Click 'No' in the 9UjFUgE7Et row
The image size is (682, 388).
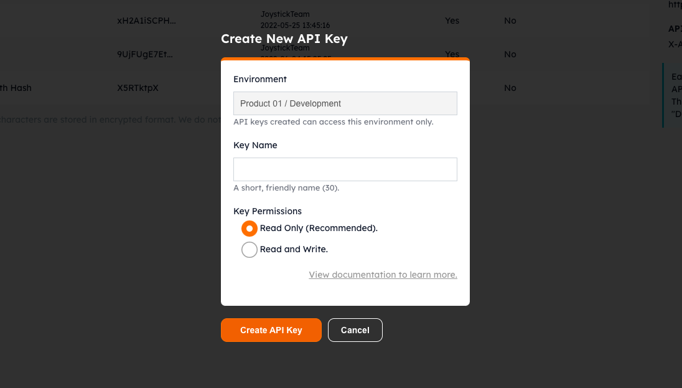pyautogui.click(x=510, y=54)
